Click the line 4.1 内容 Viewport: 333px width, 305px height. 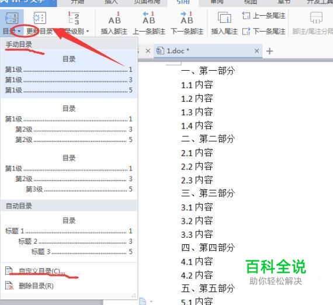(197, 261)
